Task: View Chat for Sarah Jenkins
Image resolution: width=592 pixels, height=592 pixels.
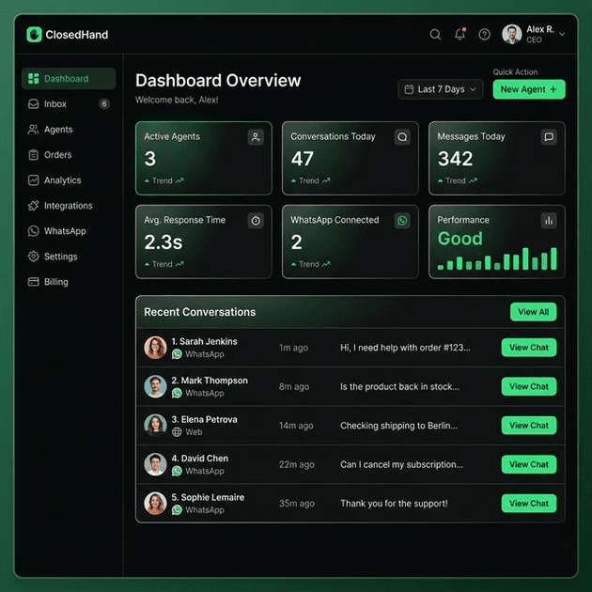Action: tap(528, 348)
